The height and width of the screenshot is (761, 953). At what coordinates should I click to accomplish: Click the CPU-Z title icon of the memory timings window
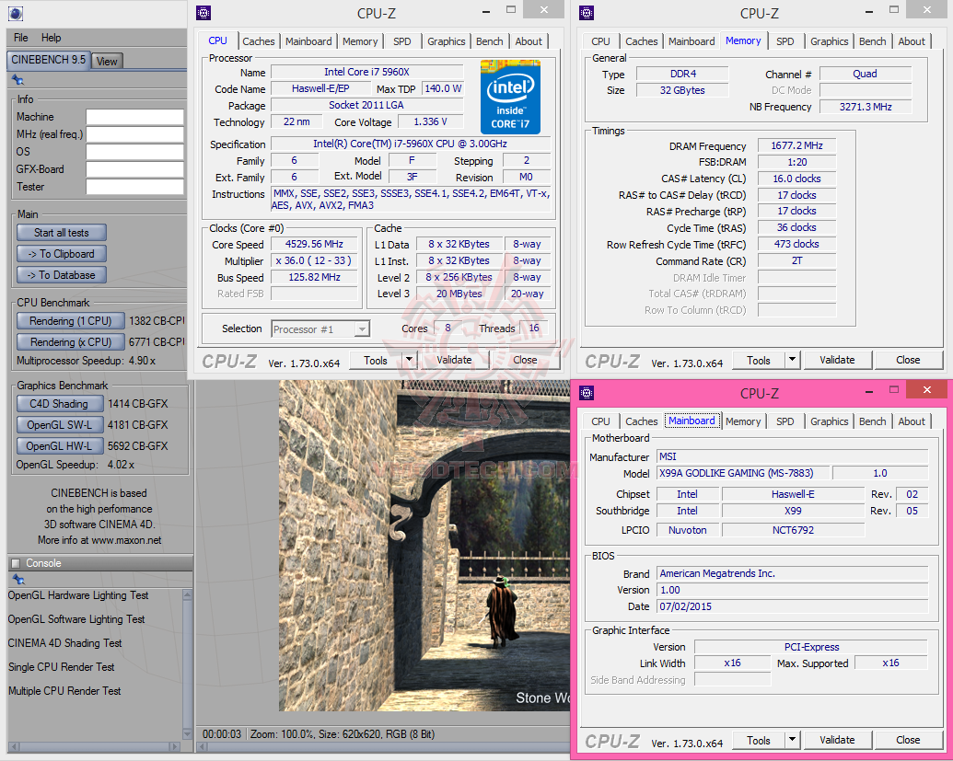point(587,13)
